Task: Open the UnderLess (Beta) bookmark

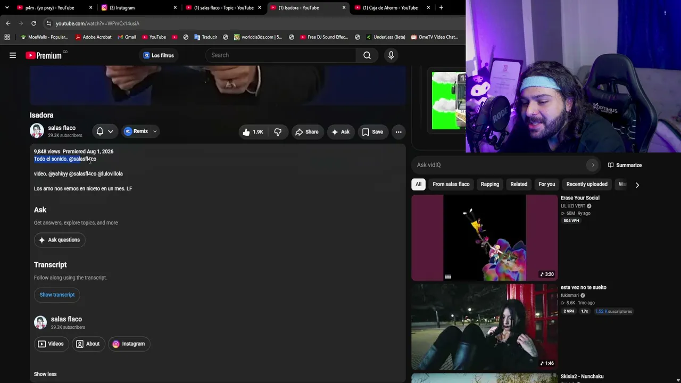Action: pyautogui.click(x=385, y=37)
